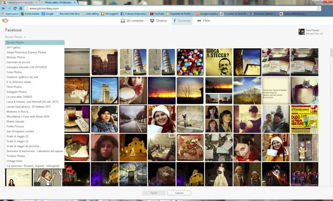333x201 pixels.
Task: Select the Vintage times album
Action: point(34,161)
